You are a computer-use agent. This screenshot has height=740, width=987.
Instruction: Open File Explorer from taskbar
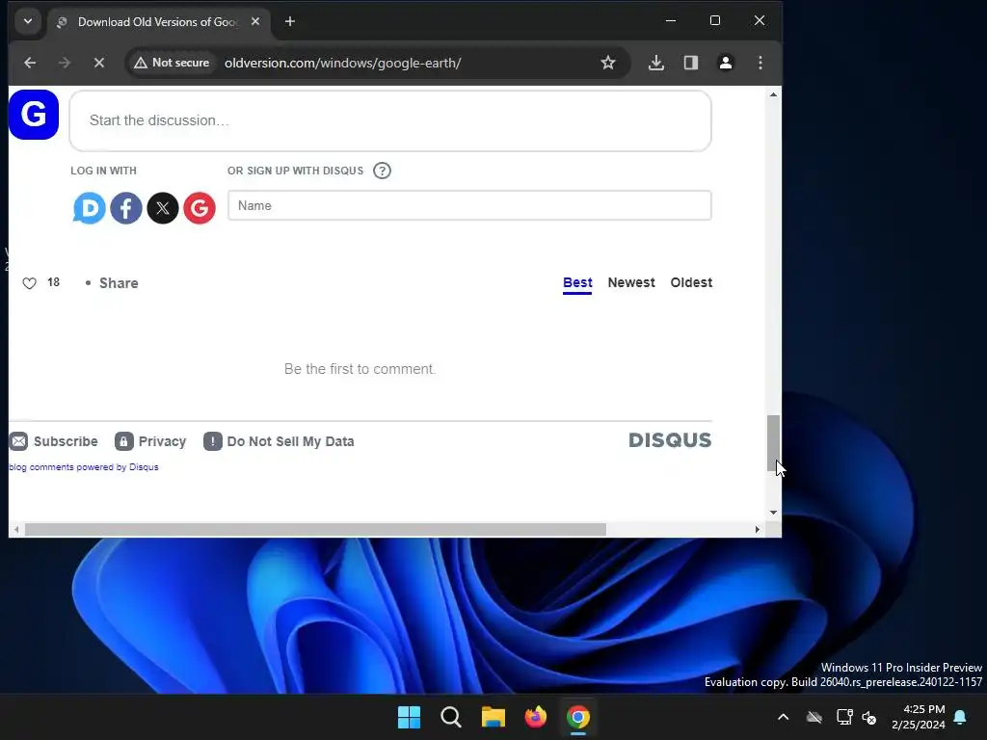click(493, 717)
